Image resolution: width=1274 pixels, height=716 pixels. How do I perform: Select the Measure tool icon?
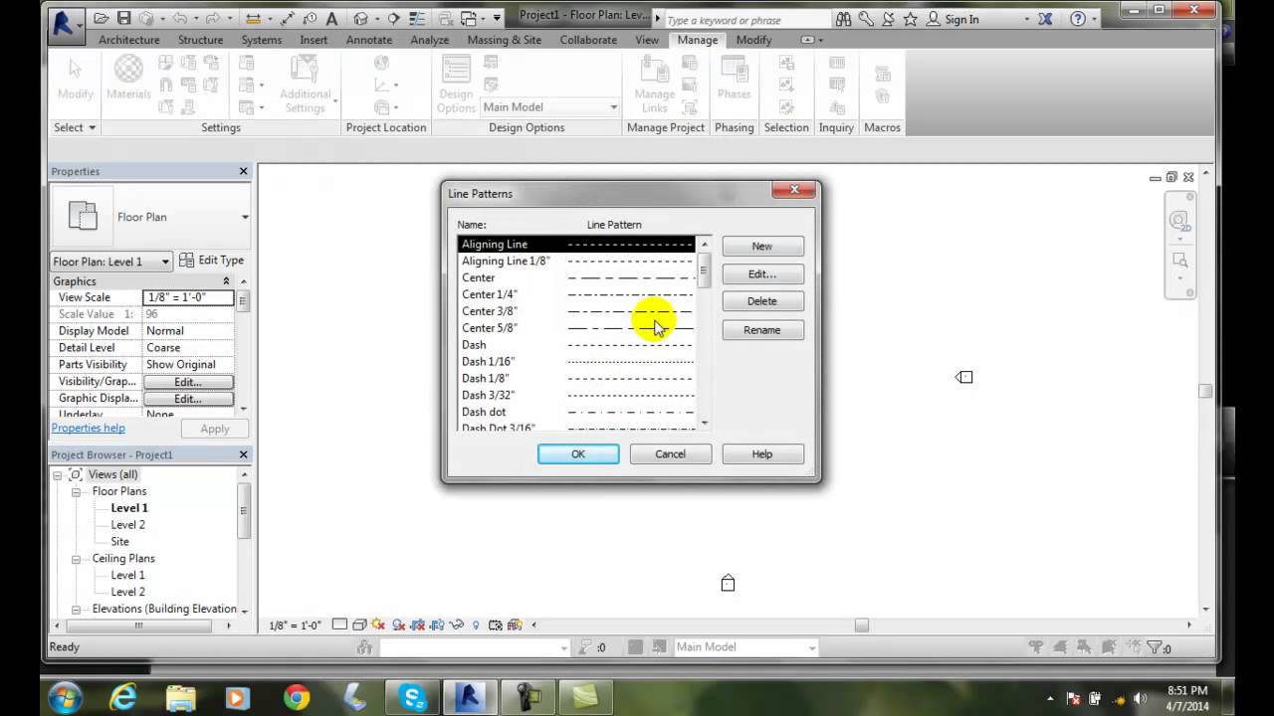coord(253,19)
